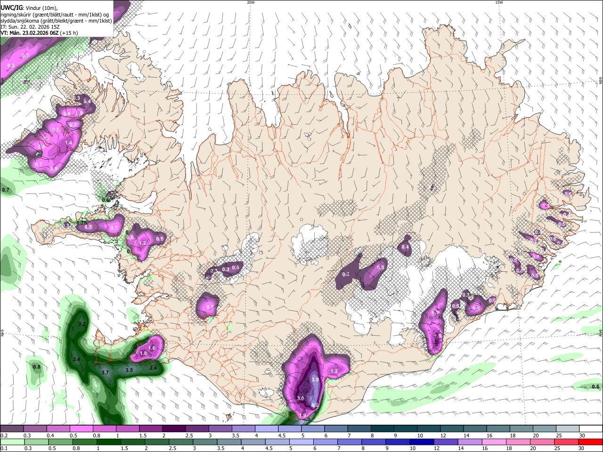Click the dark teal 8 mm snow swatch
603x452 pixels.
point(382,429)
